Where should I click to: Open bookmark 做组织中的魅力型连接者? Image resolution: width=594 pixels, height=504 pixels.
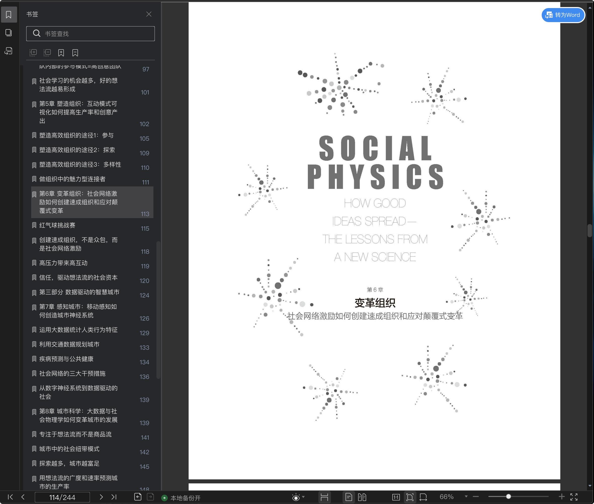coord(92,179)
